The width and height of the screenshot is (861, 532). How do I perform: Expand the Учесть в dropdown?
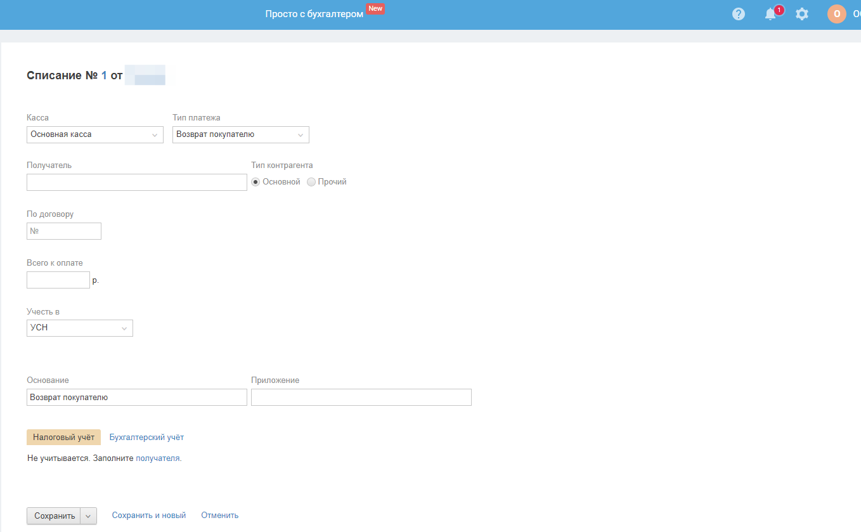pyautogui.click(x=80, y=328)
